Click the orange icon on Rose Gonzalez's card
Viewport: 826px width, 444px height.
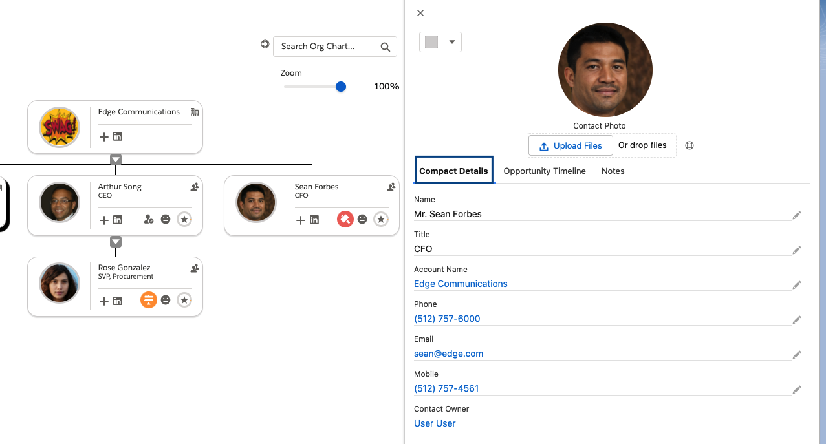coord(149,300)
